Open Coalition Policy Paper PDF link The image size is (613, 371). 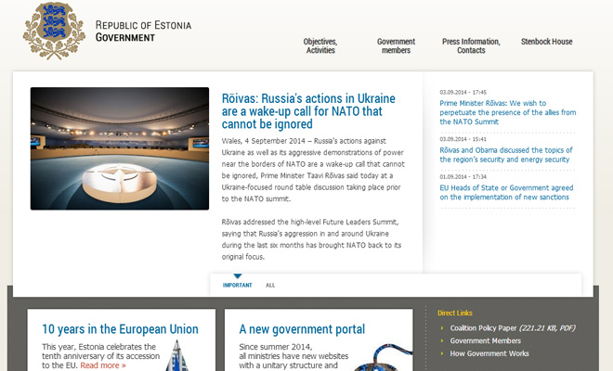click(x=513, y=328)
